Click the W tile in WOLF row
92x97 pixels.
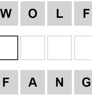click(x=9, y=13)
